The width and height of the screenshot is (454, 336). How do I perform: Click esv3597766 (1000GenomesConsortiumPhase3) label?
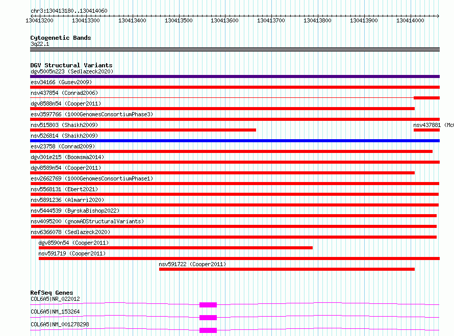[92, 114]
